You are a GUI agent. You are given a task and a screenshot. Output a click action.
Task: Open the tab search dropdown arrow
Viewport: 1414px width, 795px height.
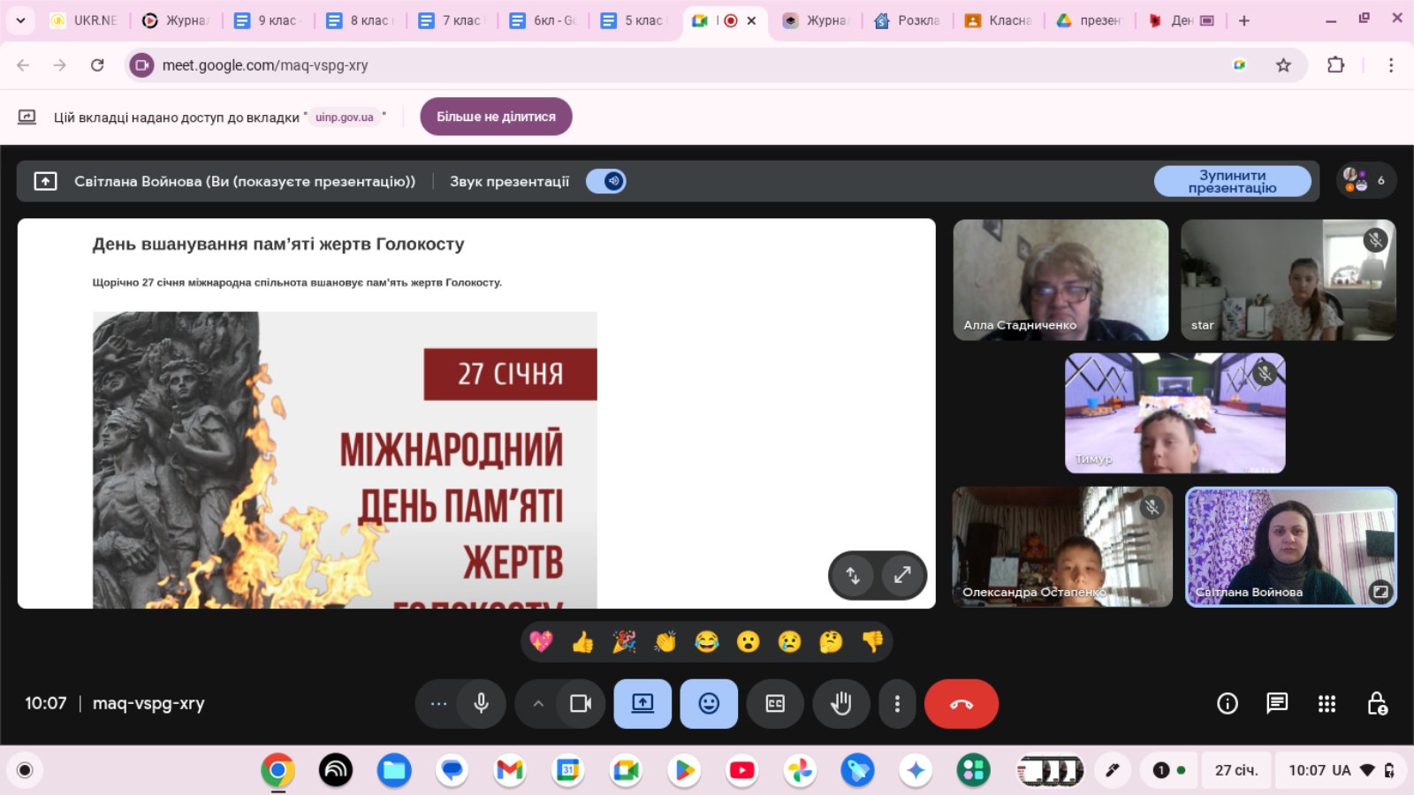[20, 20]
